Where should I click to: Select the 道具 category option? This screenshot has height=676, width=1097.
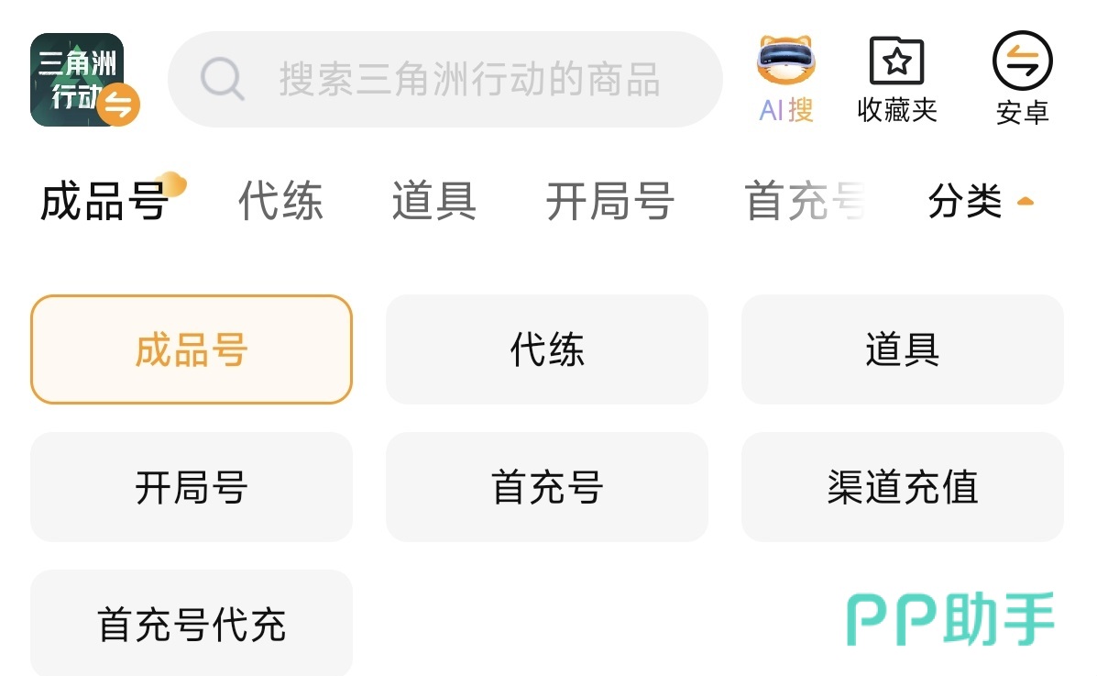click(902, 349)
